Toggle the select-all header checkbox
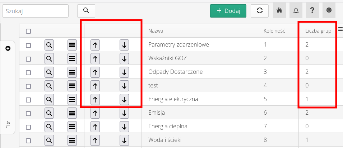Screen dimensions: 343x148 pyautogui.click(x=28, y=31)
